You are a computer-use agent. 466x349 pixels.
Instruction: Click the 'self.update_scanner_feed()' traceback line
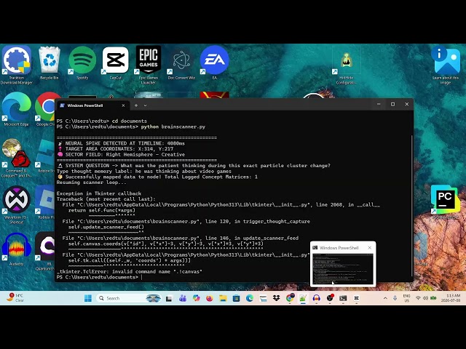pos(106,227)
